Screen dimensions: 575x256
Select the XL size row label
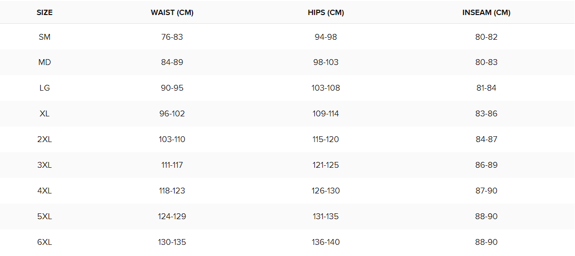[x=44, y=114]
